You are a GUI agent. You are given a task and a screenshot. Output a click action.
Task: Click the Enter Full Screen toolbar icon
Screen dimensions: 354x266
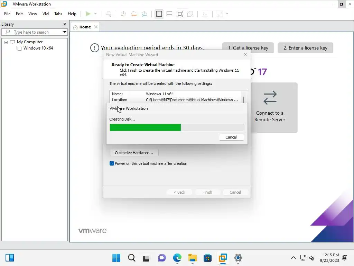pyautogui.click(x=180, y=14)
